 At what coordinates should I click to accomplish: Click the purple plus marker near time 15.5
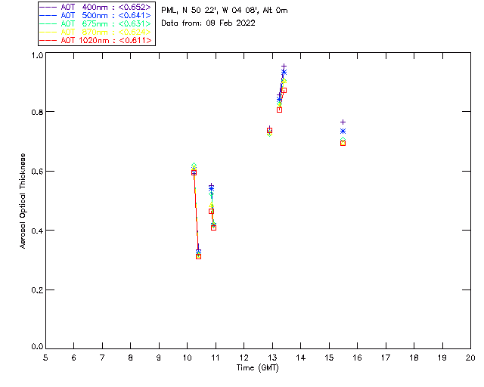click(343, 122)
